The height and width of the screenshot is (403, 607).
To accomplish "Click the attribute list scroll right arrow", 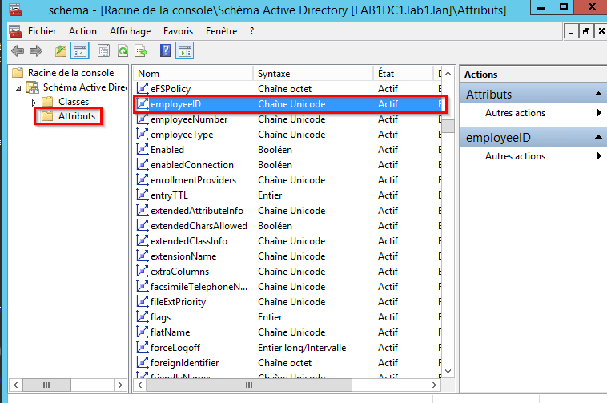I will pyautogui.click(x=434, y=385).
